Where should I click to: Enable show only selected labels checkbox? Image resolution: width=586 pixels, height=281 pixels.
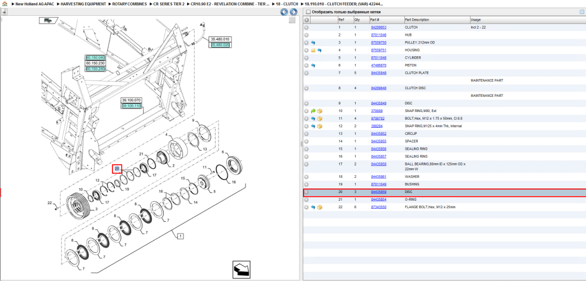(x=308, y=12)
